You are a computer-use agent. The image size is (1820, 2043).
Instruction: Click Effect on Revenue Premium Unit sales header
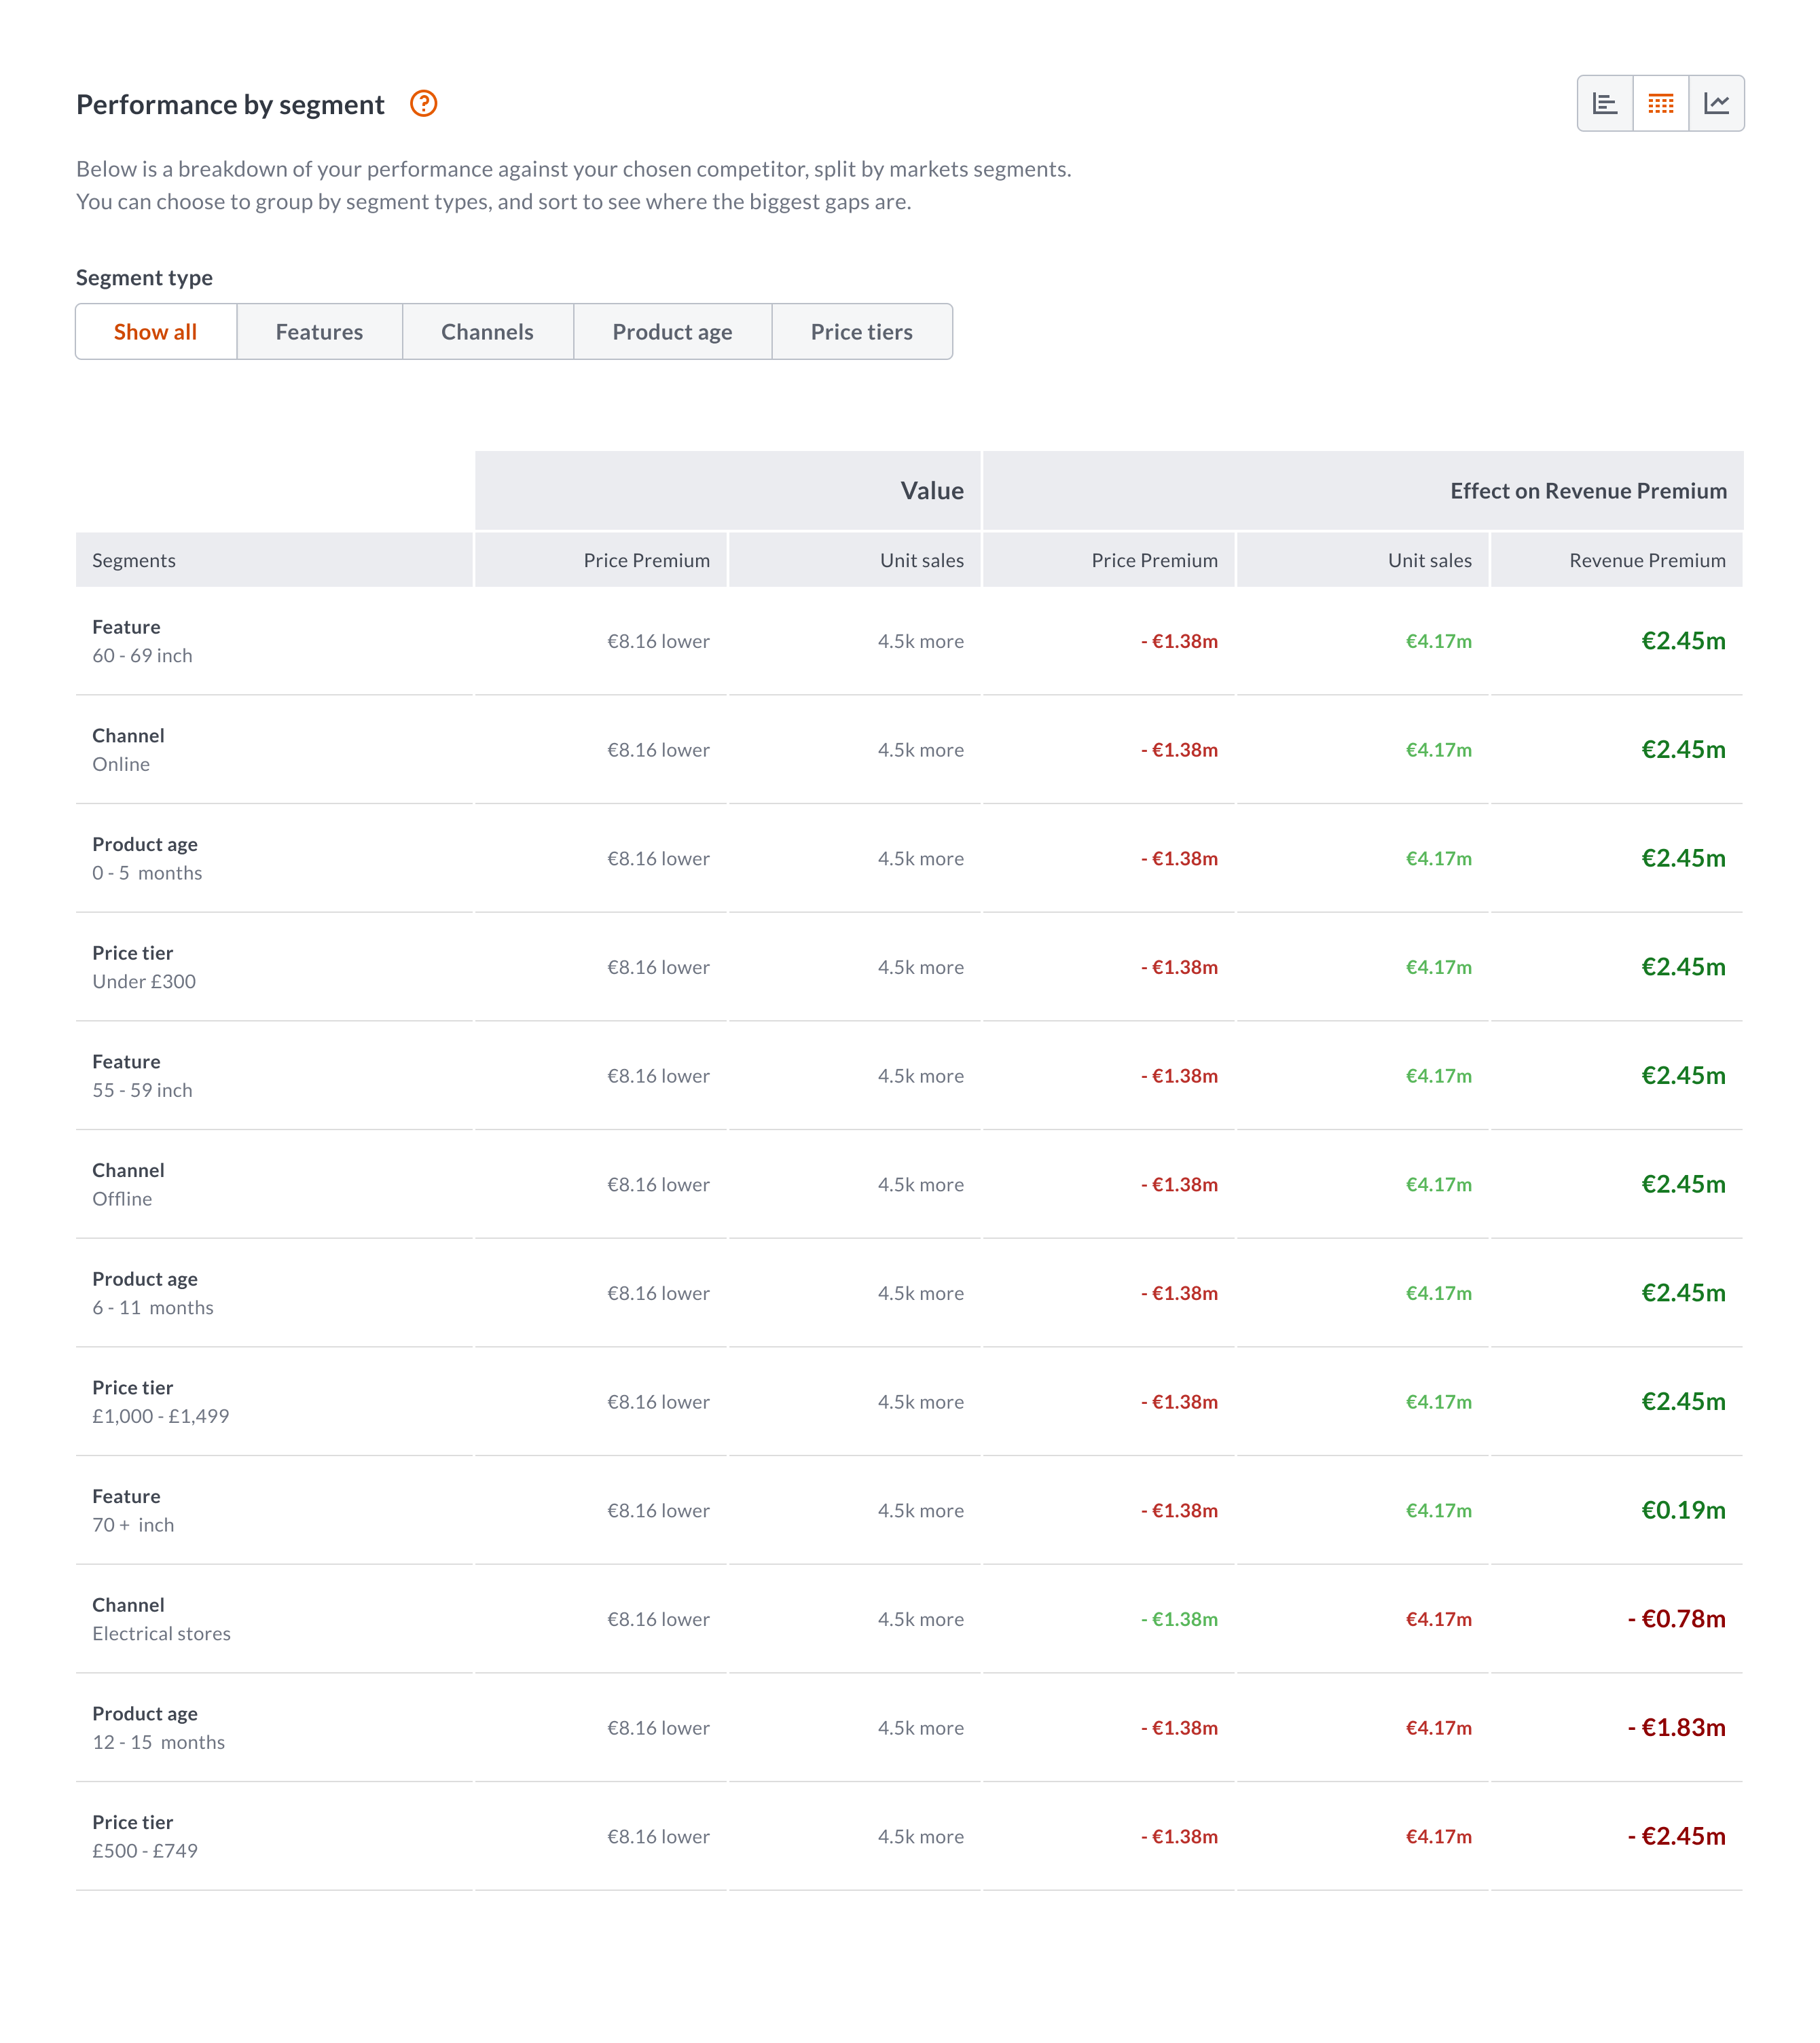point(1429,561)
